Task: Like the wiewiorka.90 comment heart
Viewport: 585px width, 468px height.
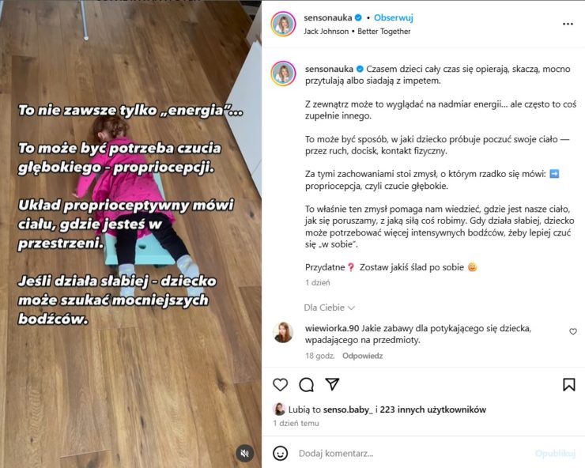Action: 573,331
